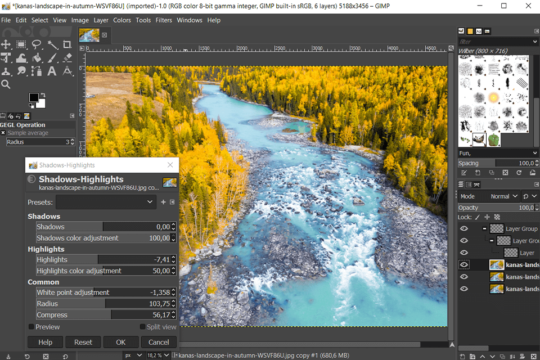Screen dimensions: 540x360
Task: Select the Fuzzy Select magic wand tool
Action: (x=52, y=44)
